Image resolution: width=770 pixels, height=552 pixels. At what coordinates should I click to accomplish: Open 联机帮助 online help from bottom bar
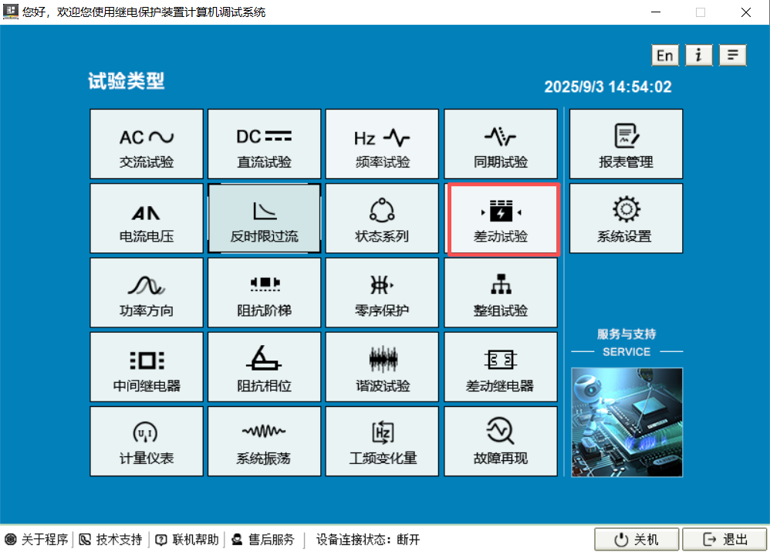186,539
